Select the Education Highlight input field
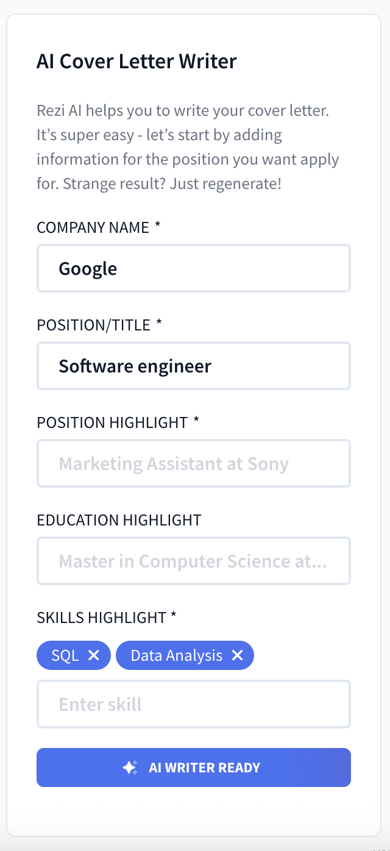This screenshot has height=851, width=390. (194, 561)
